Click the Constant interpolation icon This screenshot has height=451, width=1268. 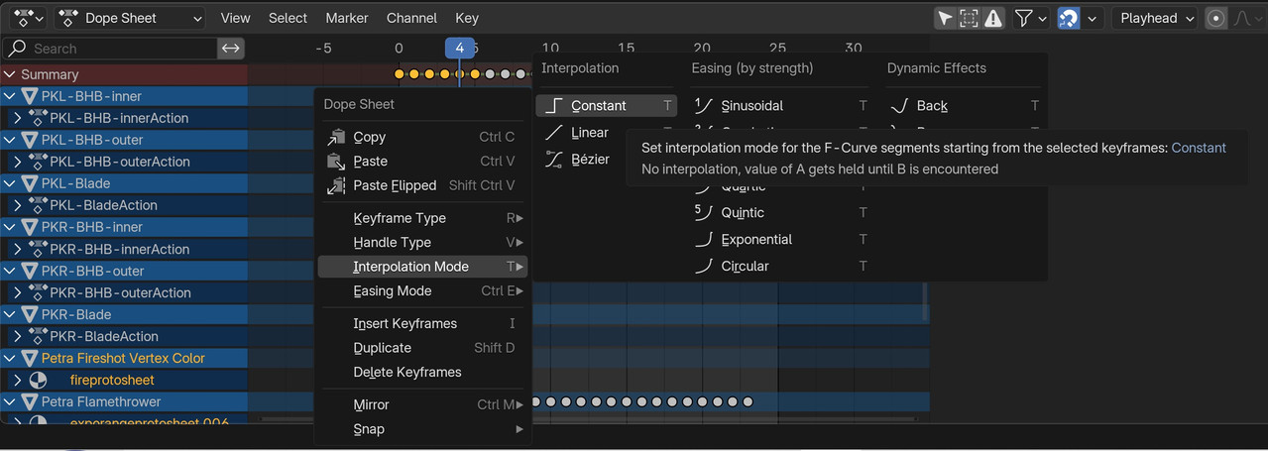pyautogui.click(x=554, y=105)
